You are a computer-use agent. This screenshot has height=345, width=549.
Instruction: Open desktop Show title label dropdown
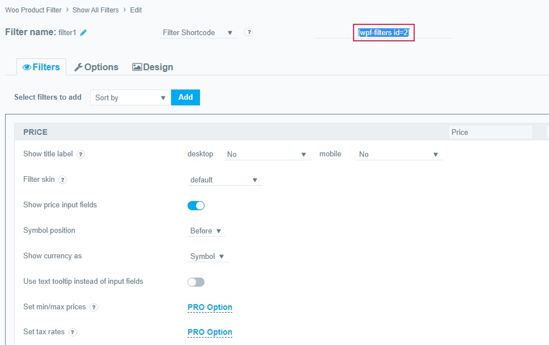pos(267,155)
